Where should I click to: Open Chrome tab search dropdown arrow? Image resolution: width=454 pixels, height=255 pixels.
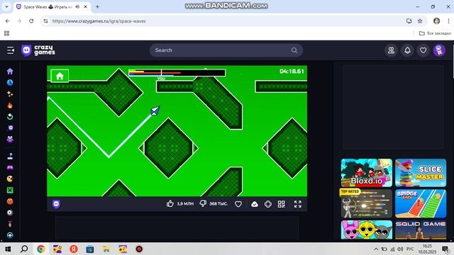pos(6,6)
